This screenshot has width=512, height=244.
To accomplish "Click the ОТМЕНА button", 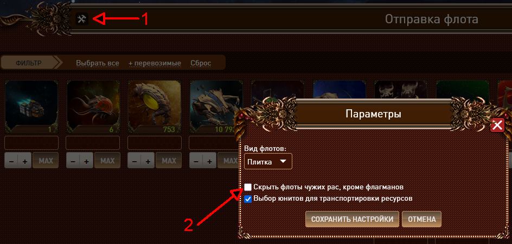I will [x=421, y=219].
